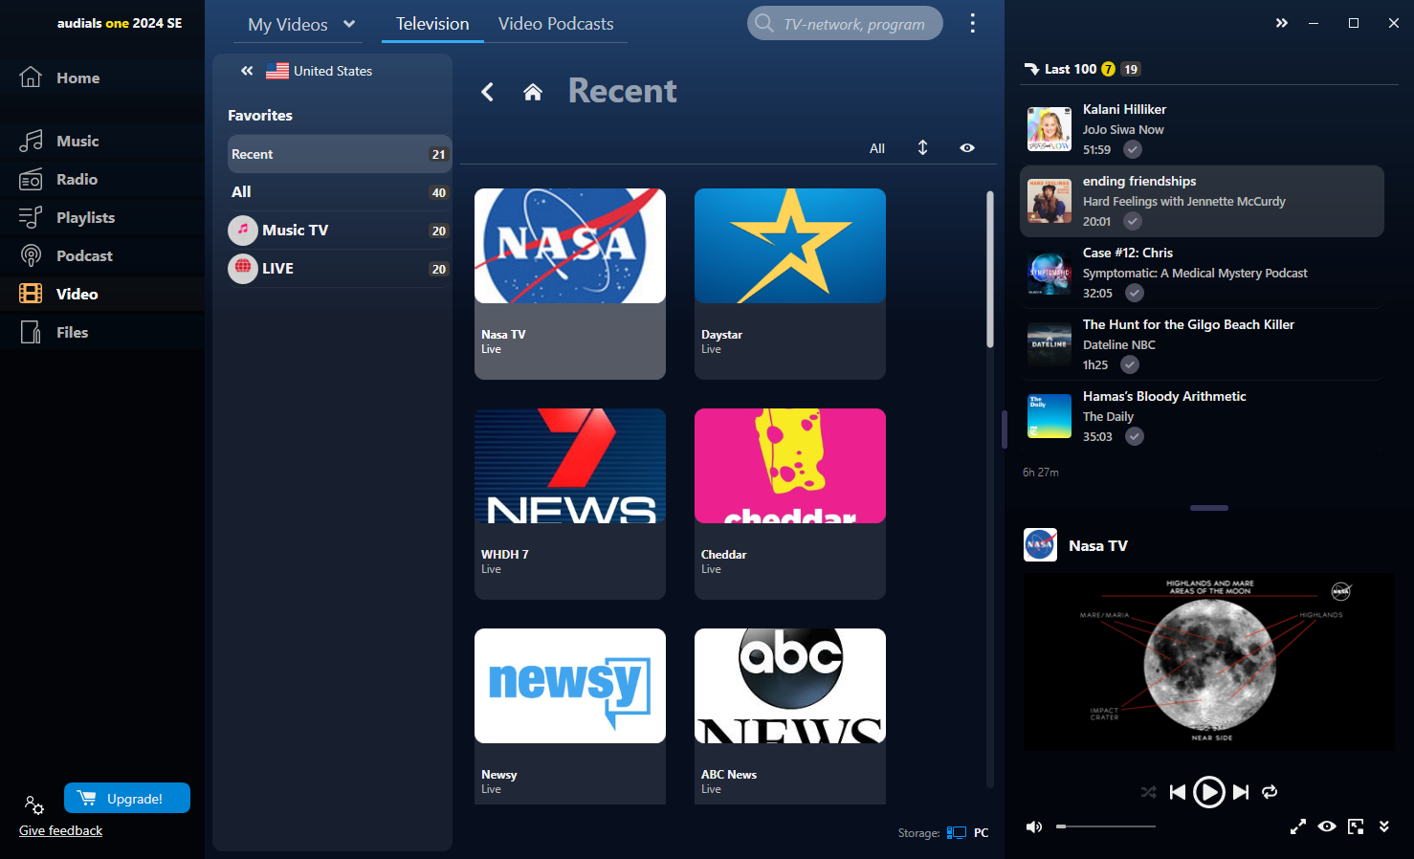This screenshot has height=859, width=1414.
Task: Click the Upgrade! button
Action: click(x=127, y=798)
